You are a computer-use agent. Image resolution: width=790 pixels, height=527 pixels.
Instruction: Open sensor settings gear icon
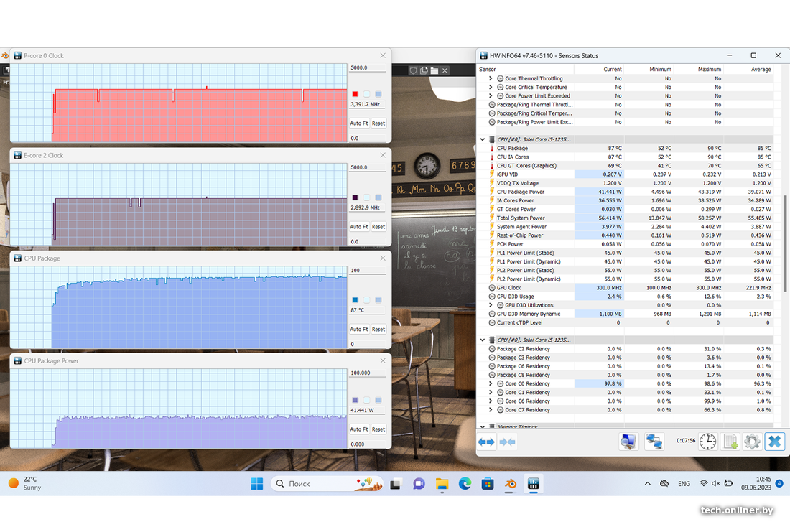[x=752, y=442]
